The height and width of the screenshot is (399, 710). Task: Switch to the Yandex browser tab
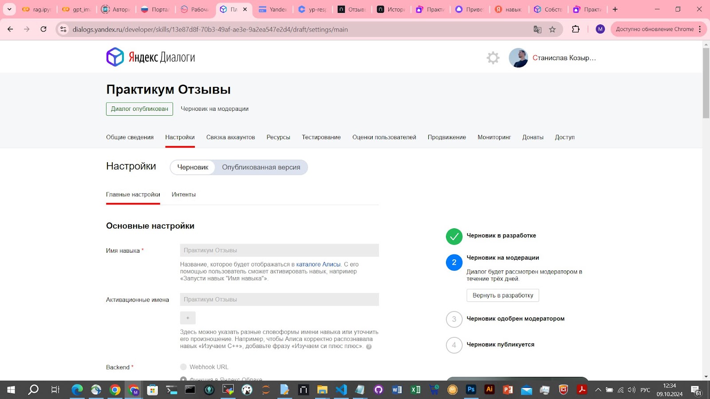pos(273,9)
